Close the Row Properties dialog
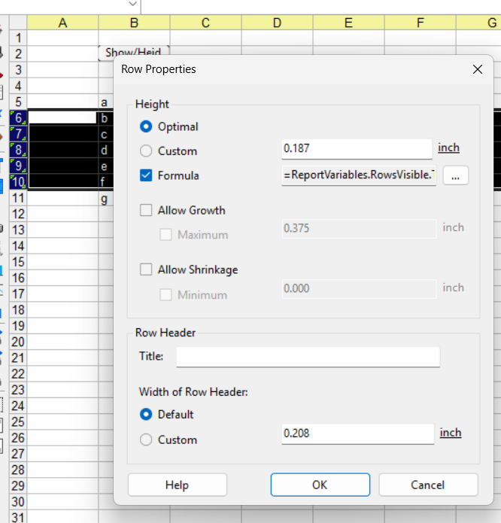Screen dimensions: 501x523 (478, 69)
